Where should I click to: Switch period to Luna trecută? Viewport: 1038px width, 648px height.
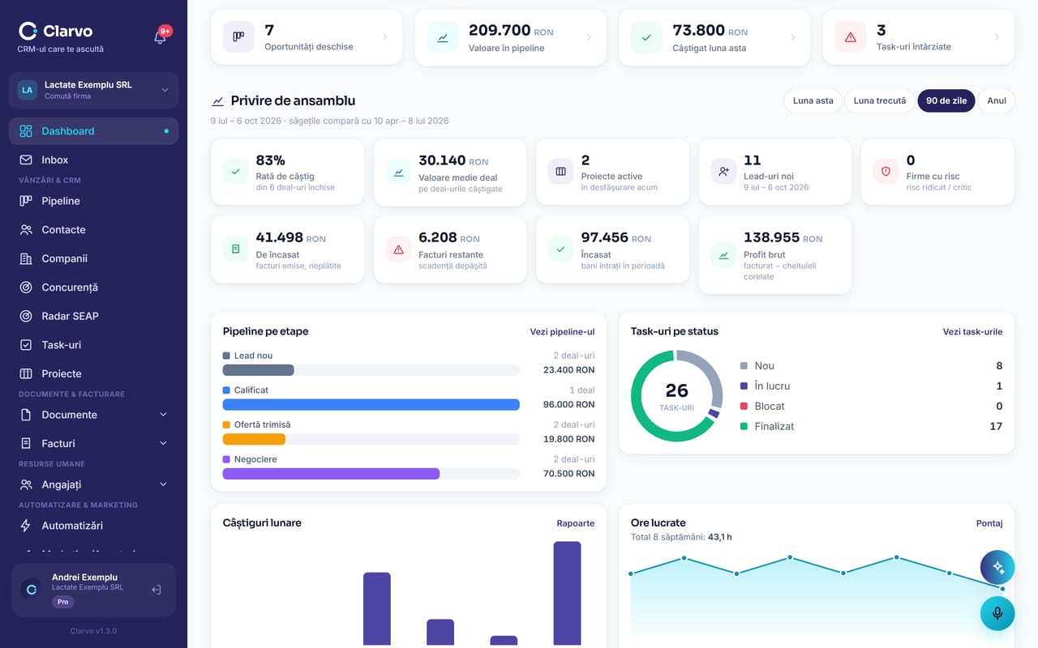tap(880, 100)
